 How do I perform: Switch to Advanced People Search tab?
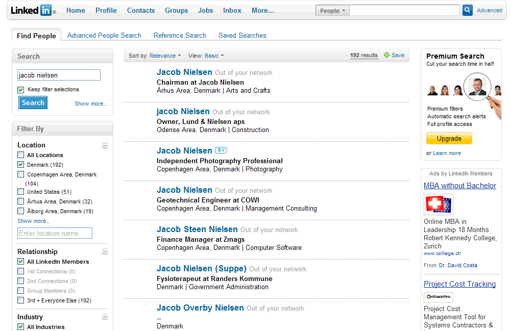[104, 35]
